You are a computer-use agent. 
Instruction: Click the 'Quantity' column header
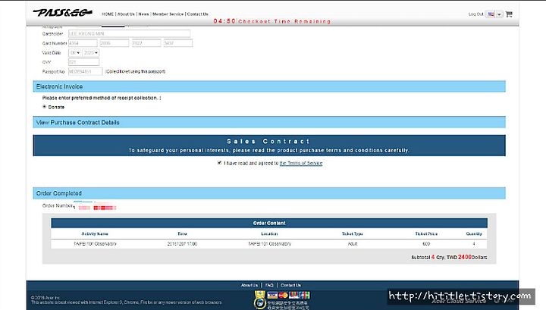click(474, 233)
